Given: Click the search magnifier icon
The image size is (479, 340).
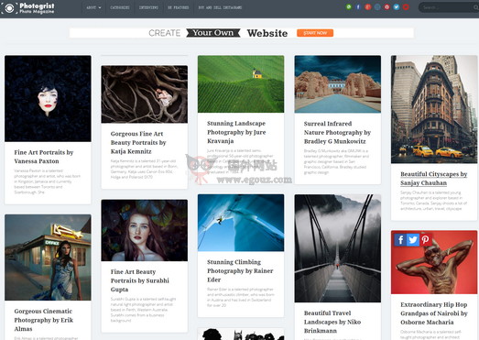Looking at the screenshot, I should coord(475,7).
